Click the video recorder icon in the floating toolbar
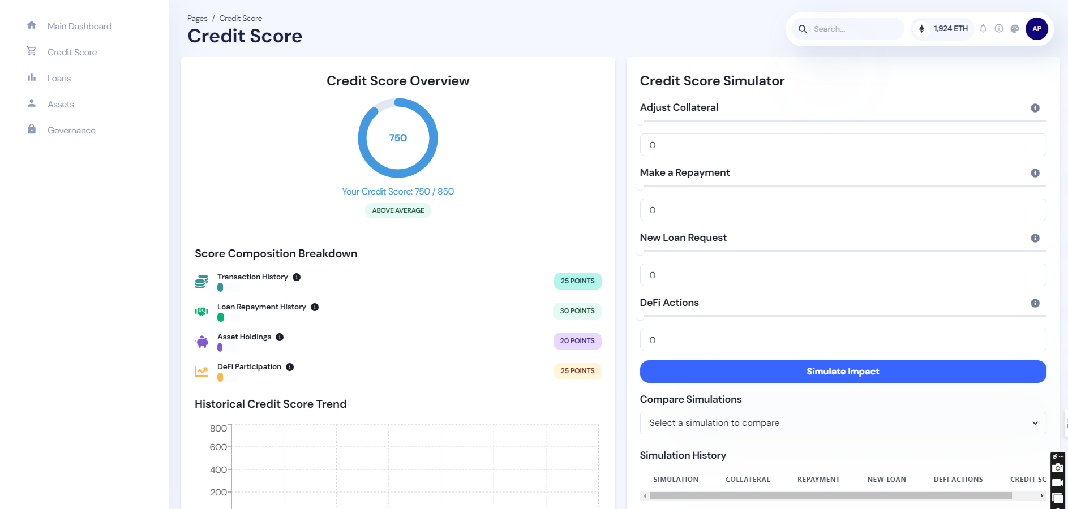 [x=1058, y=482]
